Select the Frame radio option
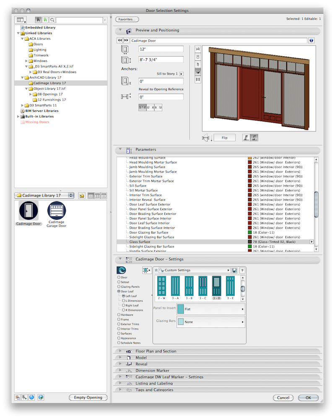The height and width of the screenshot is (419, 335). click(119, 319)
